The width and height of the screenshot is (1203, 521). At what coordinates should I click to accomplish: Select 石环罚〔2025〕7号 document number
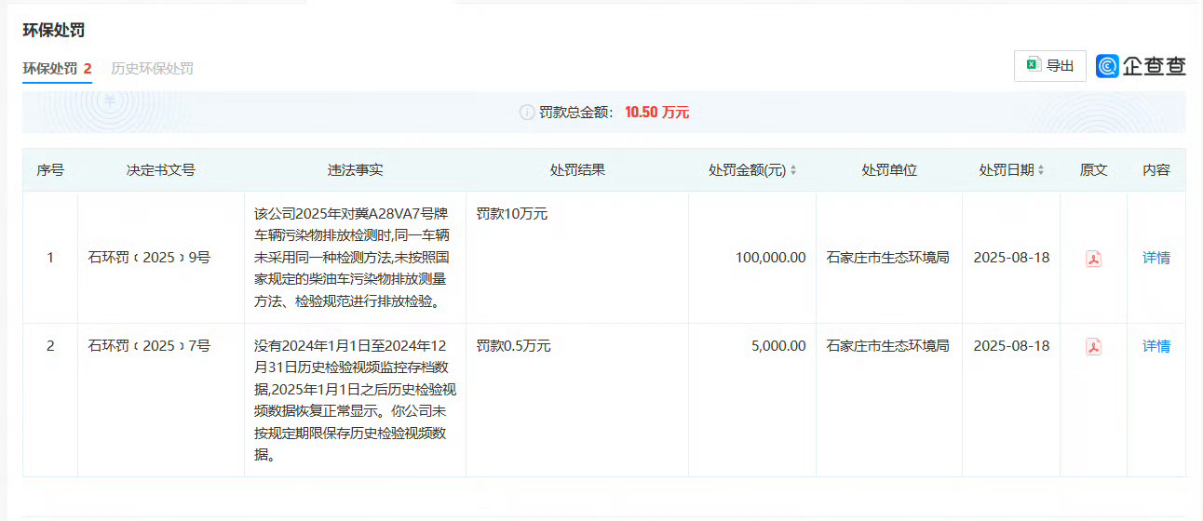pos(149,346)
